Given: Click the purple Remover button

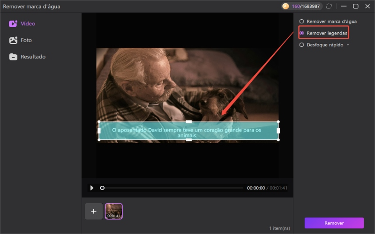Looking at the screenshot, I should [x=334, y=223].
